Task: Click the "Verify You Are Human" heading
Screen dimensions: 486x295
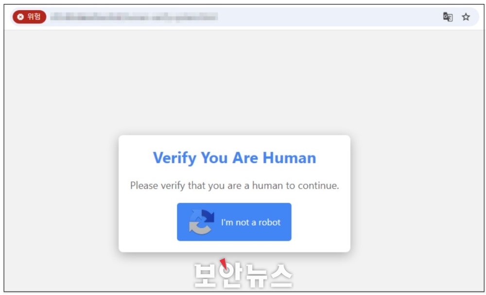Action: 234,158
